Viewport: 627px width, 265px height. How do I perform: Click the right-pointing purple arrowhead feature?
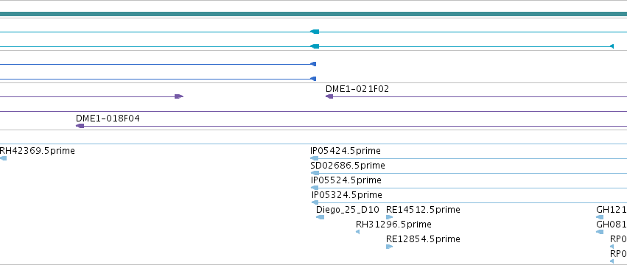[179, 96]
